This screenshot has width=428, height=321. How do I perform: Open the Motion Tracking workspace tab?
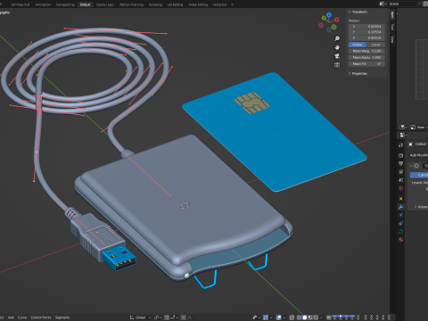[x=131, y=4]
